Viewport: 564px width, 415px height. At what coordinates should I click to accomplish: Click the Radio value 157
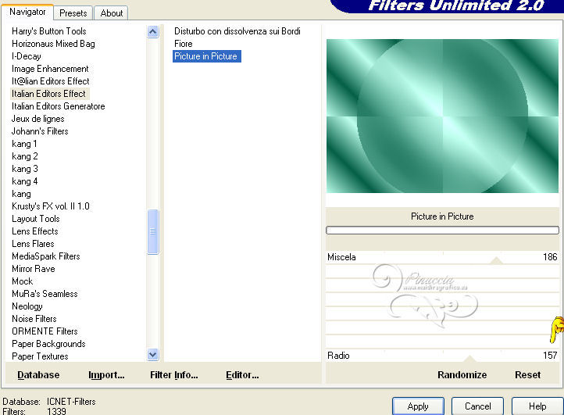click(x=550, y=356)
